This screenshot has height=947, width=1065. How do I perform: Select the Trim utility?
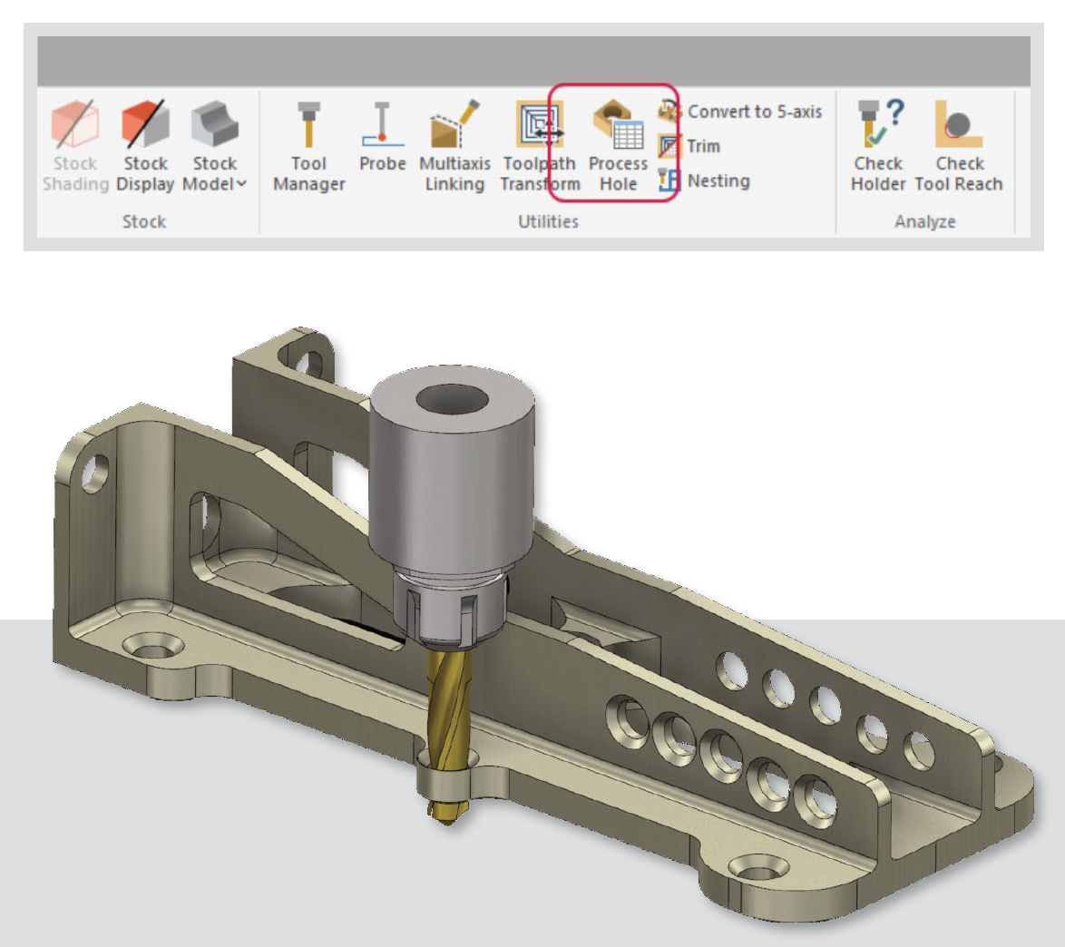click(x=689, y=146)
